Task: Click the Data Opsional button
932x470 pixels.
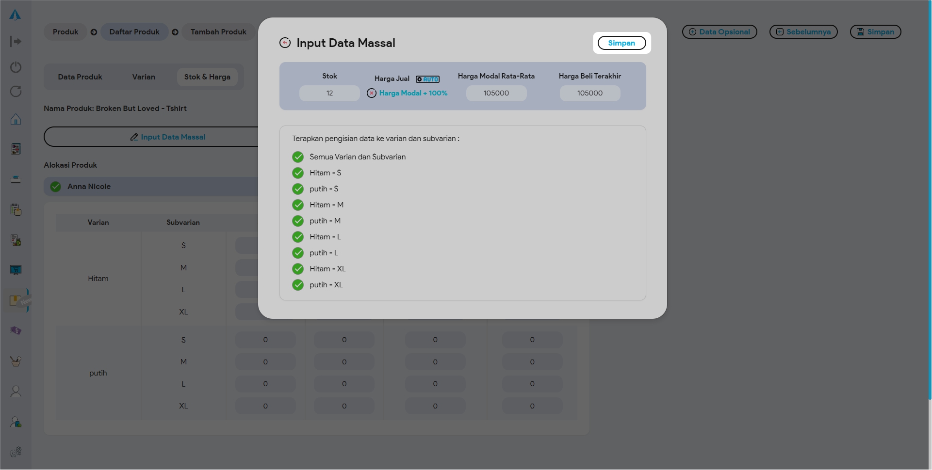Action: [x=719, y=32]
